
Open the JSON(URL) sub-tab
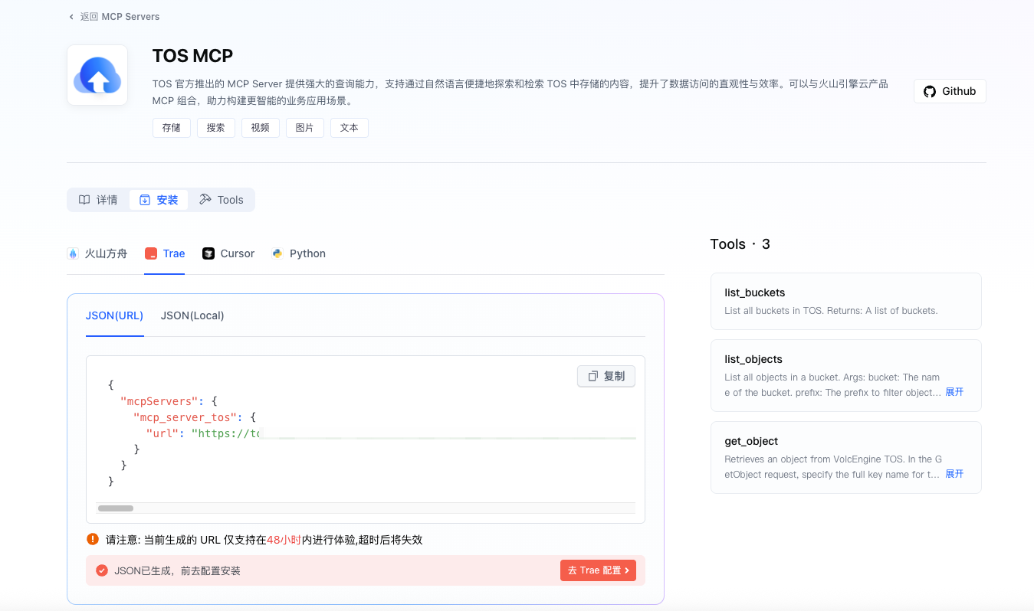pyautogui.click(x=115, y=315)
